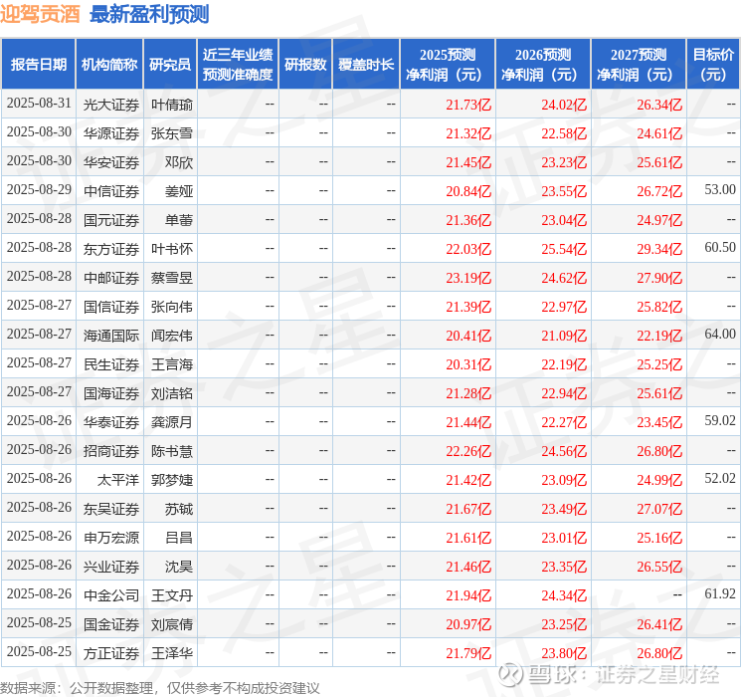Click the 华源证券 institution cell
Screen dimensions: 741x697
pos(111,133)
